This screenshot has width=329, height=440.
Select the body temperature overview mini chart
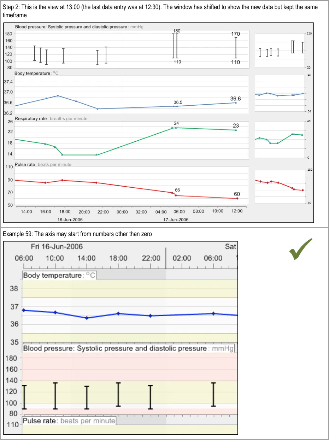(280, 94)
